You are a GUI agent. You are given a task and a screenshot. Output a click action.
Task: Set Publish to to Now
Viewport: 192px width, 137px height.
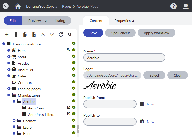pos(151,122)
